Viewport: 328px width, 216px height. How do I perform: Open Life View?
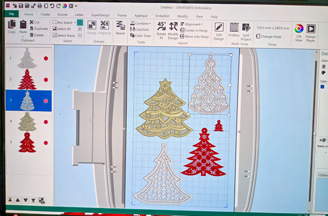click(299, 33)
